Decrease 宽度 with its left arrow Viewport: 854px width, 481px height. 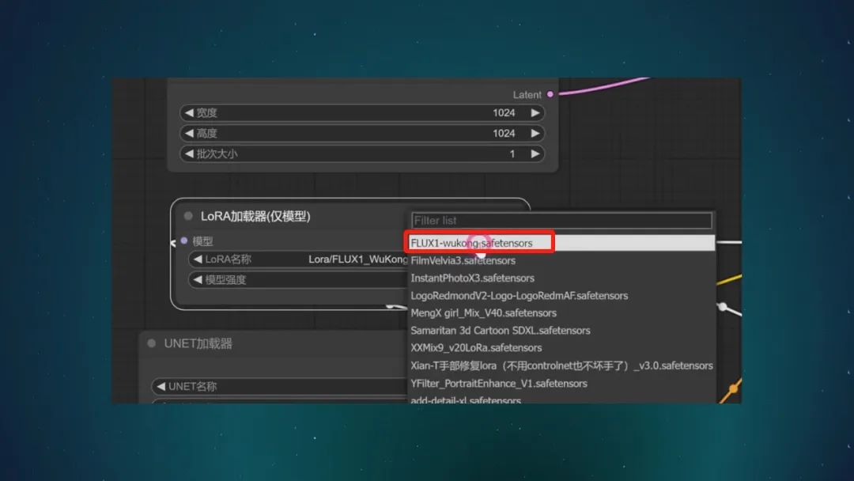pos(188,113)
